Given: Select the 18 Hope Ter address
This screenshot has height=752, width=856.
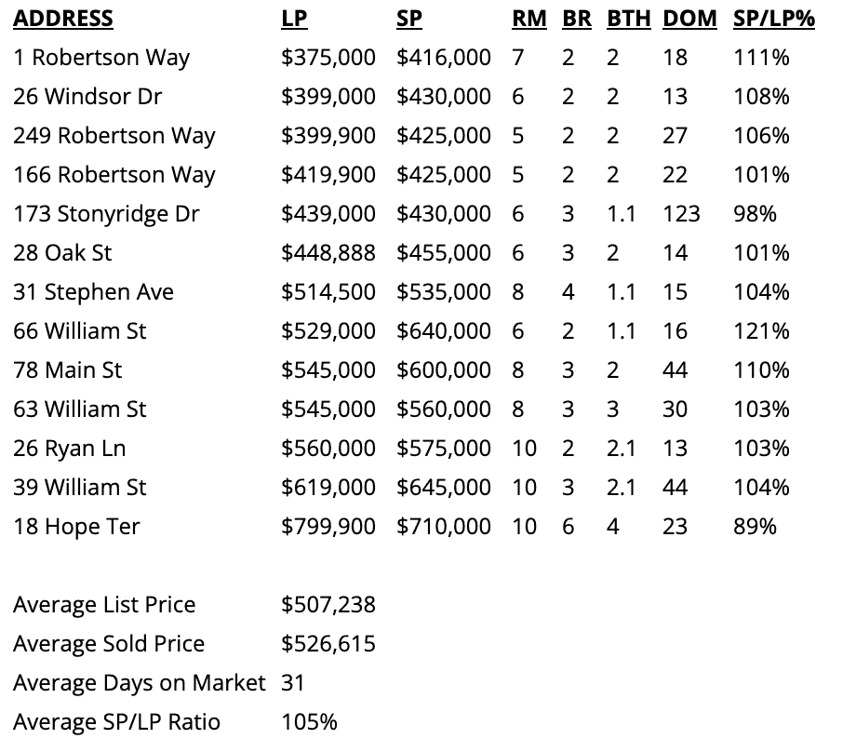Looking at the screenshot, I should point(76,527).
